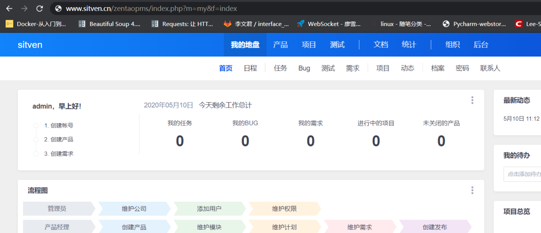Open the WebSocket rocket bookmark
The height and width of the screenshot is (233, 541).
[x=329, y=24]
